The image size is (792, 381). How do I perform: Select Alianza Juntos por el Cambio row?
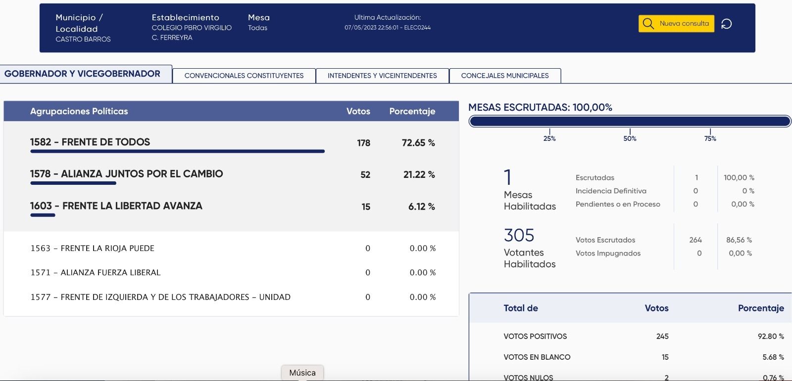click(x=126, y=174)
